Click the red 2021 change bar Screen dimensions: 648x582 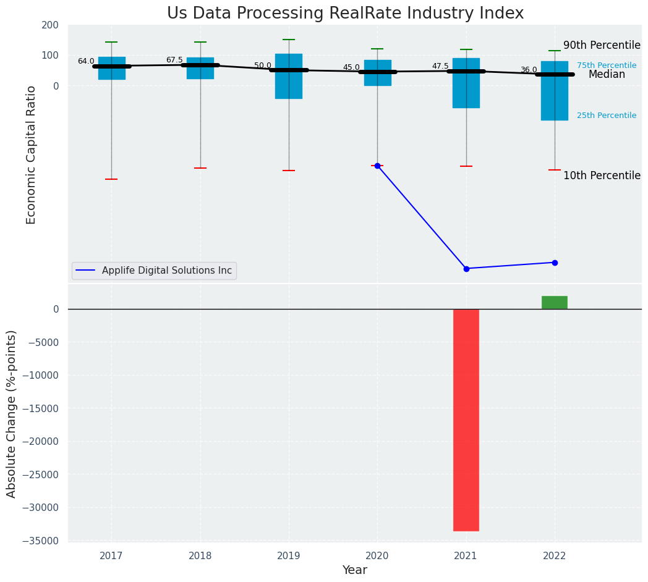[x=466, y=420]
